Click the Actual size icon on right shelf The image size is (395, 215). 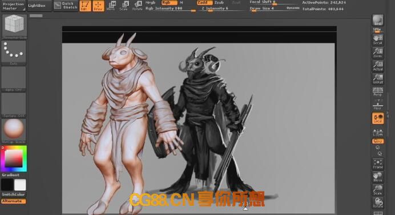[378, 66]
